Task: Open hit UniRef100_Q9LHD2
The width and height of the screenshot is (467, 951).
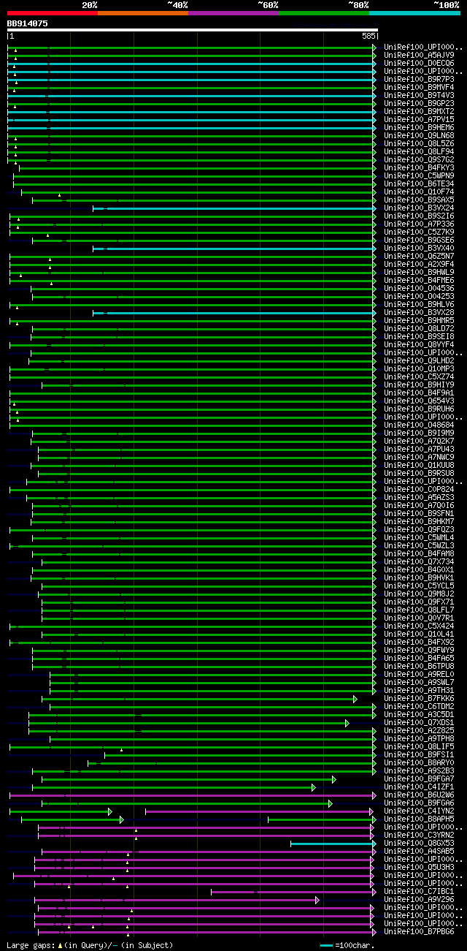Action: click(x=419, y=360)
